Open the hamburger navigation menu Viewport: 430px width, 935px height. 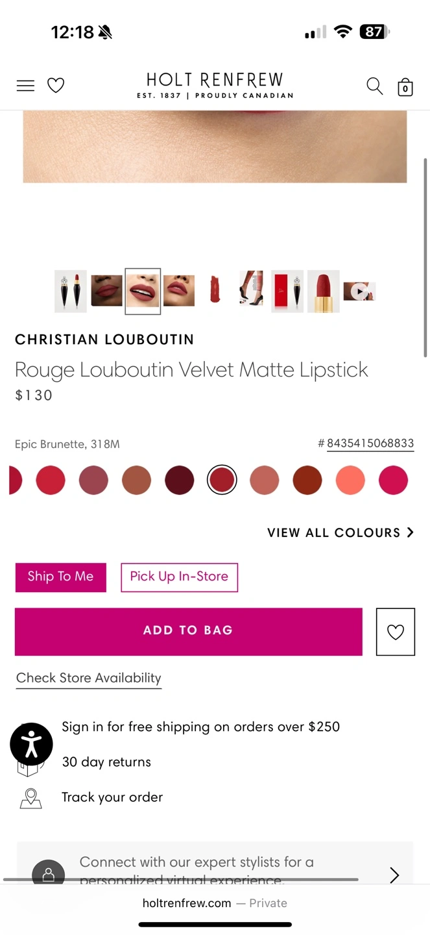pyautogui.click(x=25, y=86)
